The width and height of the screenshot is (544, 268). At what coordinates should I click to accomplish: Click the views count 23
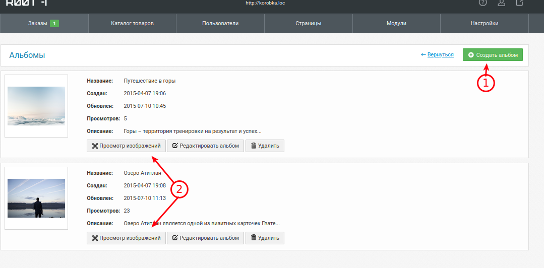coord(127,211)
